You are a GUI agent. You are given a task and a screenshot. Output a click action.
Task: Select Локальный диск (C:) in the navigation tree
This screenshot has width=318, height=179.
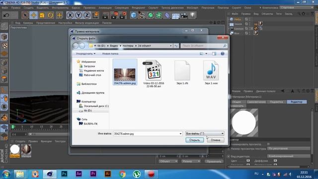click(96, 106)
